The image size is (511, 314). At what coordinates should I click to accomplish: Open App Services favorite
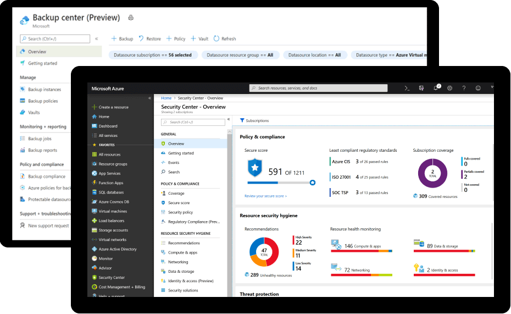pyautogui.click(x=106, y=173)
